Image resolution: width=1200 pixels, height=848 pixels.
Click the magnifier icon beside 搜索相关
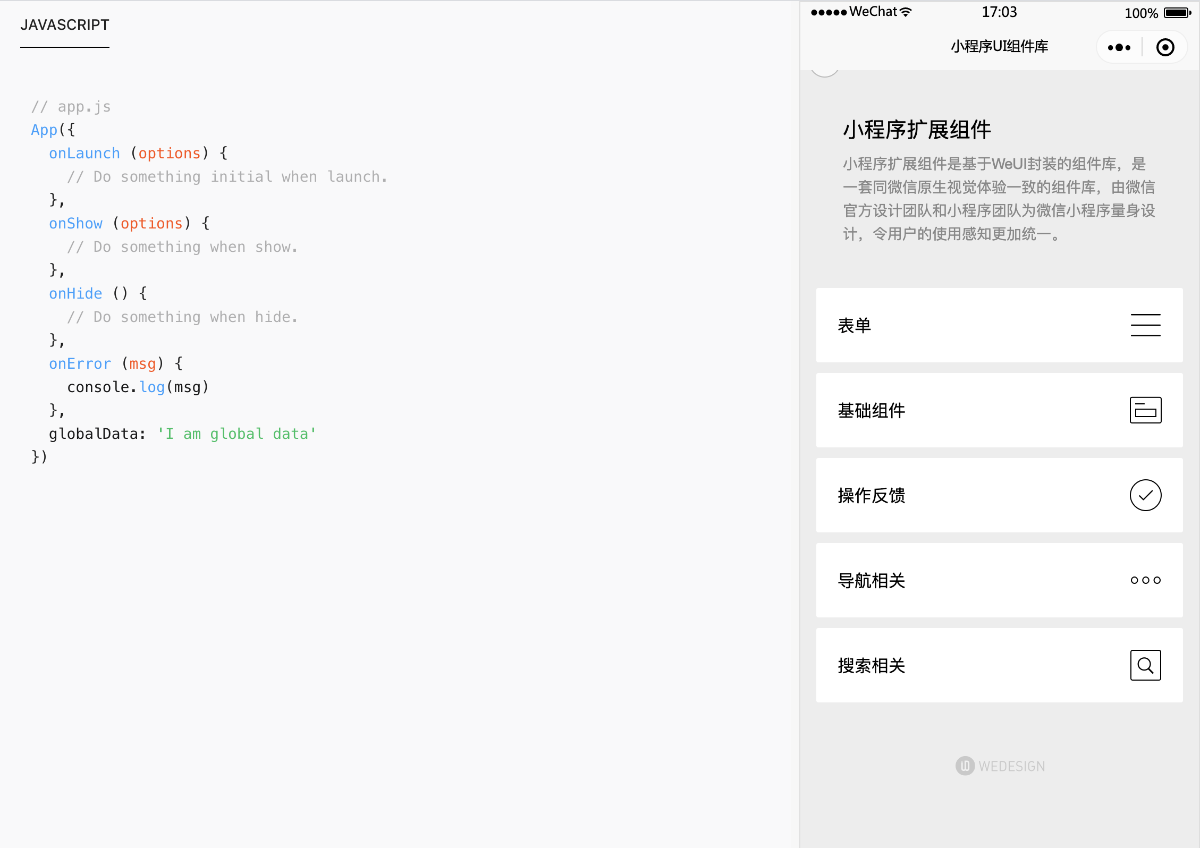[1145, 665]
